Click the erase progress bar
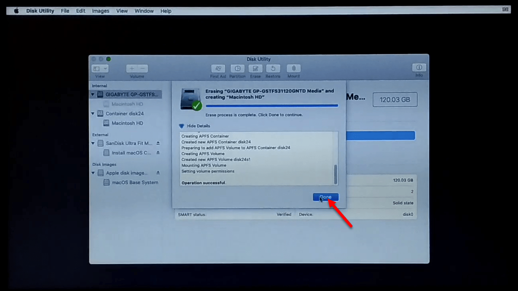 click(272, 106)
